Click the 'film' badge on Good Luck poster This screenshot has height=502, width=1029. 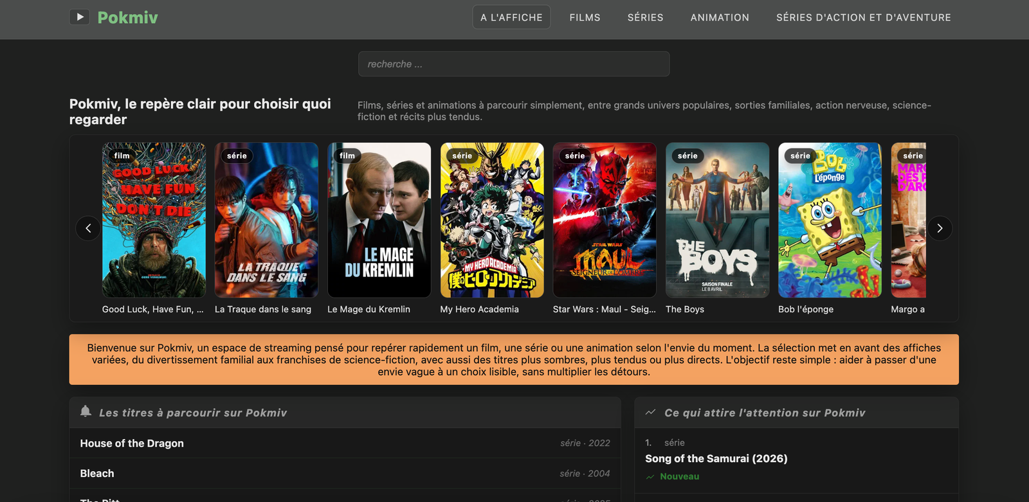pyautogui.click(x=122, y=156)
